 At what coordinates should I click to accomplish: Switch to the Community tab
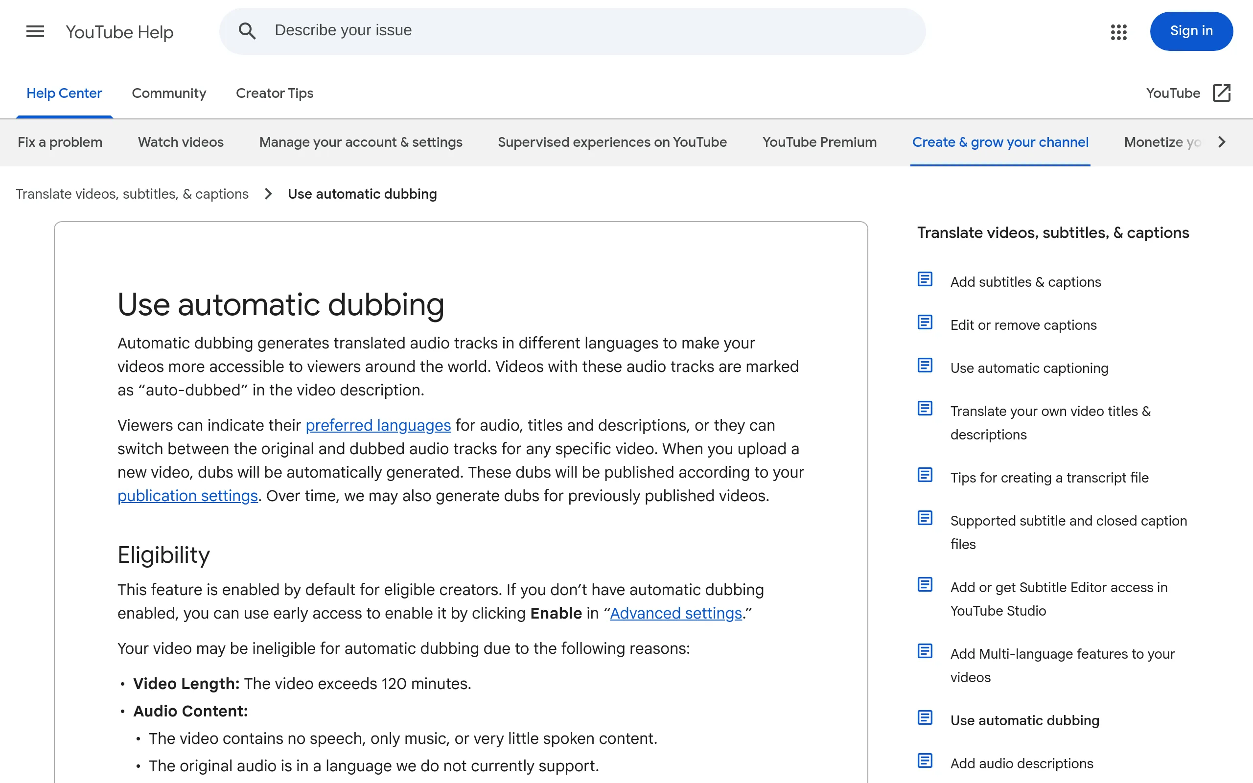(x=169, y=93)
